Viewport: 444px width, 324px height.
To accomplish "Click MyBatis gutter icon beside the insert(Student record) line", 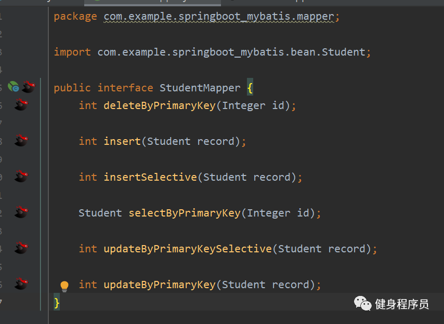I will click(x=21, y=141).
